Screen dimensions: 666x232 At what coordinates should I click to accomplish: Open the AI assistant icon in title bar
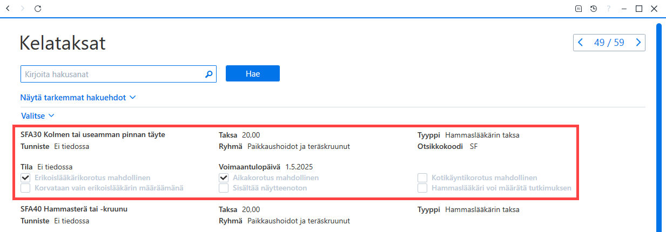click(578, 9)
